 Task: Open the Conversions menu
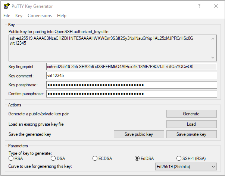pyautogui.click(x=40, y=16)
